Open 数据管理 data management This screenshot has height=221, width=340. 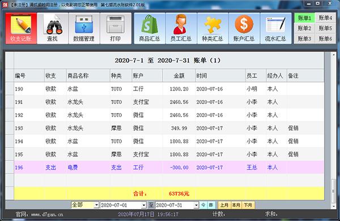84,28
